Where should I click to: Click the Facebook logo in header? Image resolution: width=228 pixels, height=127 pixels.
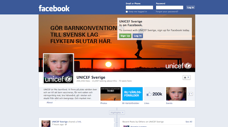tap(54, 8)
